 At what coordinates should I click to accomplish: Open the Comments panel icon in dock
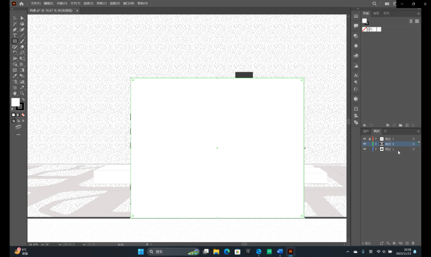(x=356, y=26)
